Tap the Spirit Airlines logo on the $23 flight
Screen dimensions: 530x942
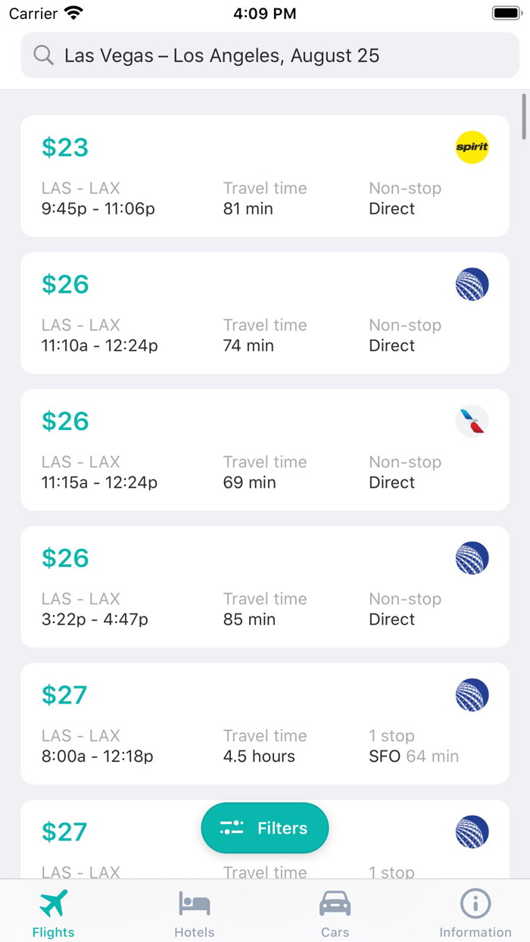[x=472, y=147]
